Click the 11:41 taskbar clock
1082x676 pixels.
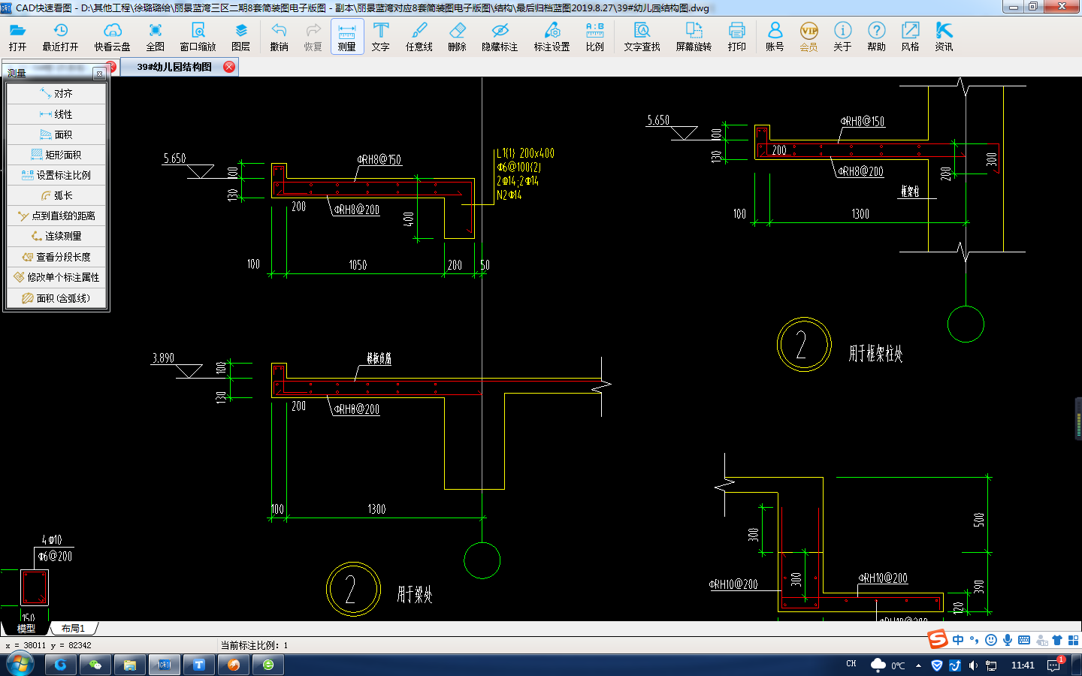(x=1023, y=665)
